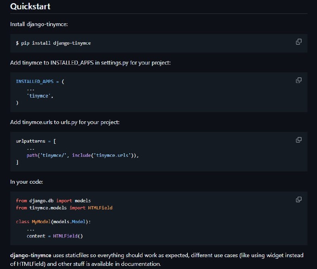The image size is (317, 269).
Task: Click the 'Add tinymce to INSTALLED_APPS' instruction
Action: click(90, 63)
